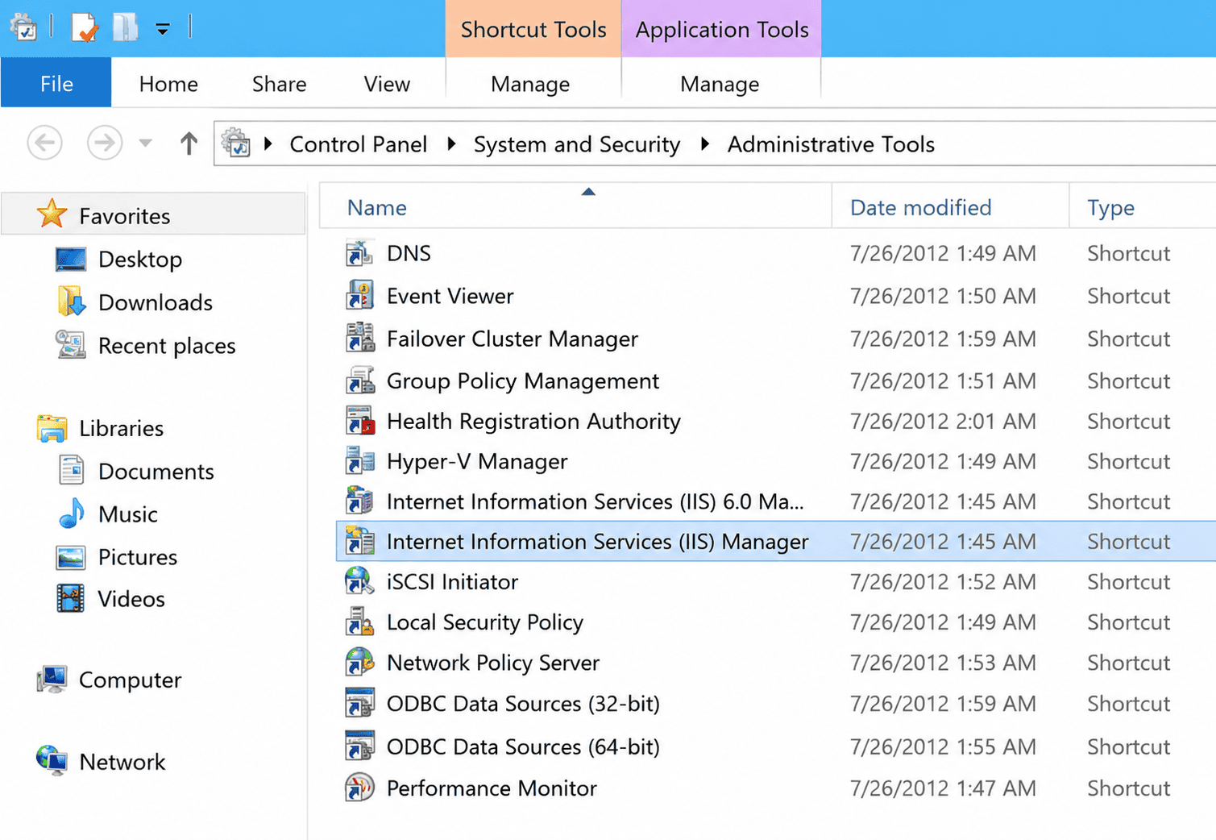Open the recent locations dropdown arrow
The width and height of the screenshot is (1216, 840).
(145, 143)
